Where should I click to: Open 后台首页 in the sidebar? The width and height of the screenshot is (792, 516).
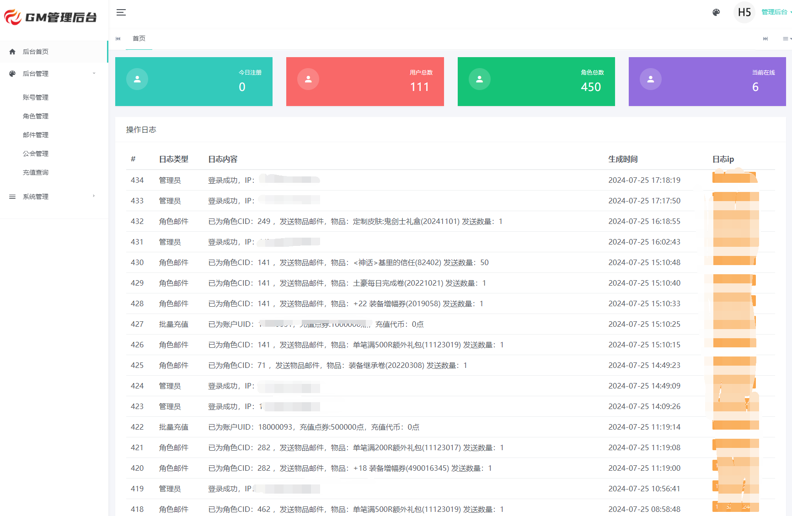(54, 52)
